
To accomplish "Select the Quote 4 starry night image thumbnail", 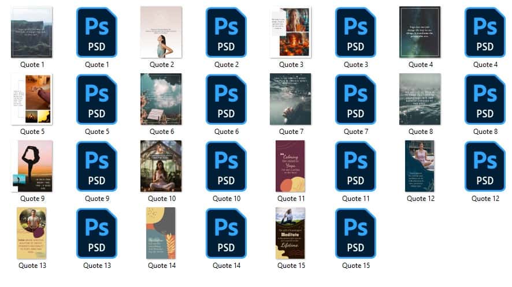I will [x=420, y=32].
